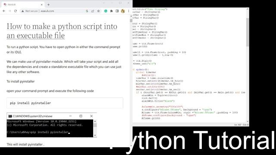Click the 'global timeVar' code line
The width and height of the screenshot is (276, 155).
point(146,72)
